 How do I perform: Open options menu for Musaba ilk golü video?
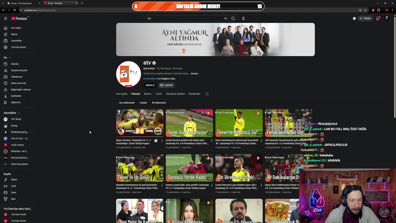162,186
